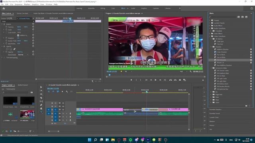Viewport: 255px width, 143px height.
Task: Select Dip to Black transition
Action: point(221,55)
